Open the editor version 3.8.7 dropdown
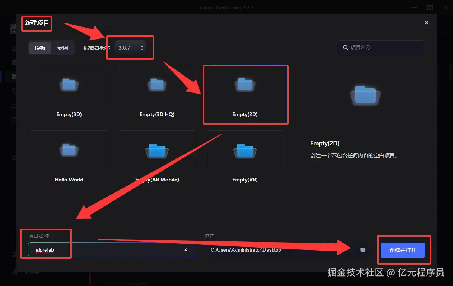Image resolution: width=453 pixels, height=286 pixels. pyautogui.click(x=130, y=48)
